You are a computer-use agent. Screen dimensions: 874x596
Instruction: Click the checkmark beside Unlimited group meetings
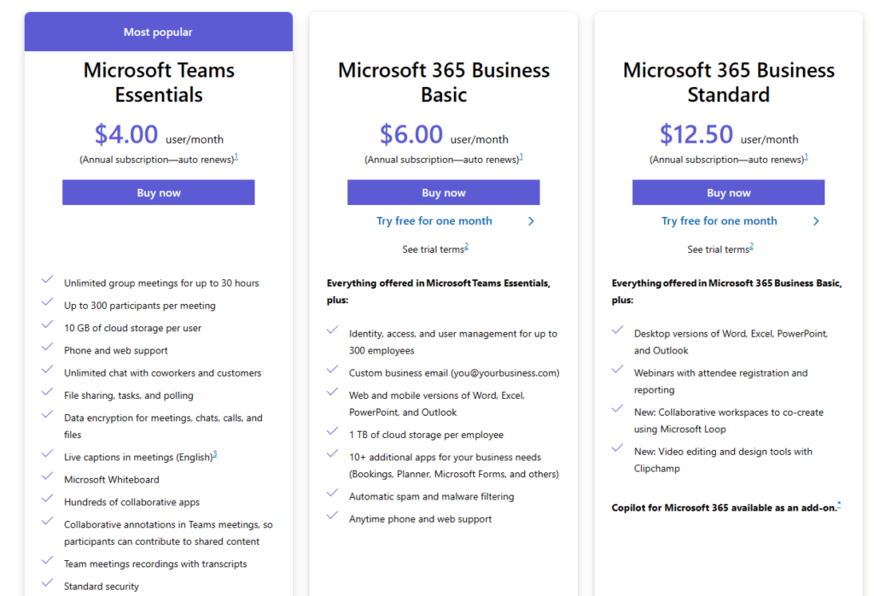click(x=47, y=279)
